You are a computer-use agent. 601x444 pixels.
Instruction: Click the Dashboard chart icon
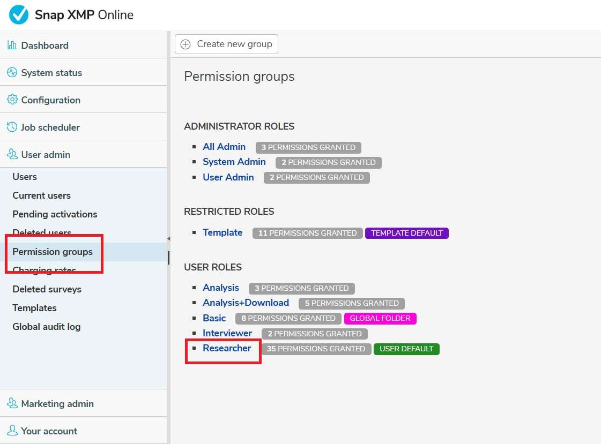[x=12, y=46]
